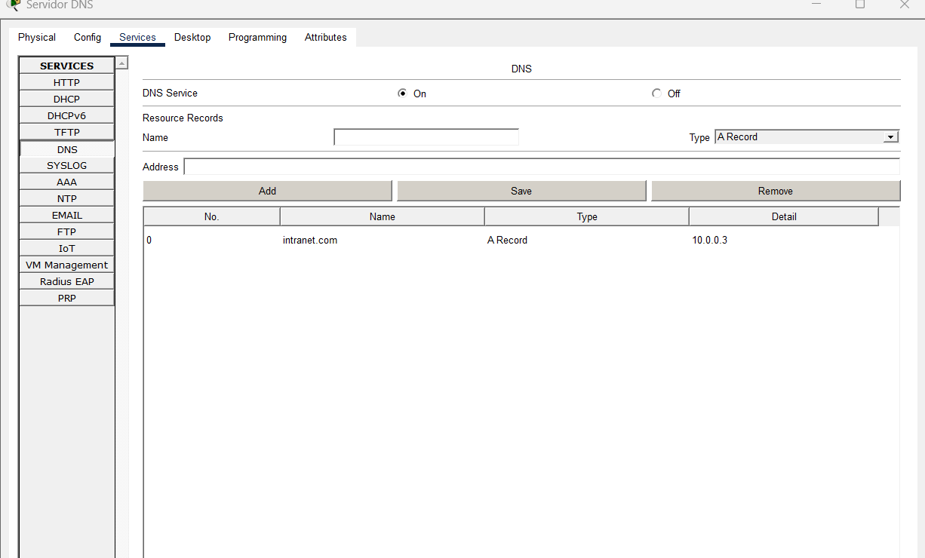Select Radius EAP service
This screenshot has width=925, height=558.
click(x=66, y=281)
